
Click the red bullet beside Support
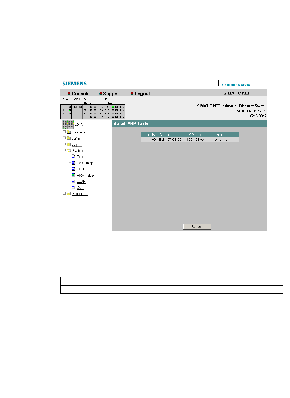pyautogui.click(x=101, y=94)
